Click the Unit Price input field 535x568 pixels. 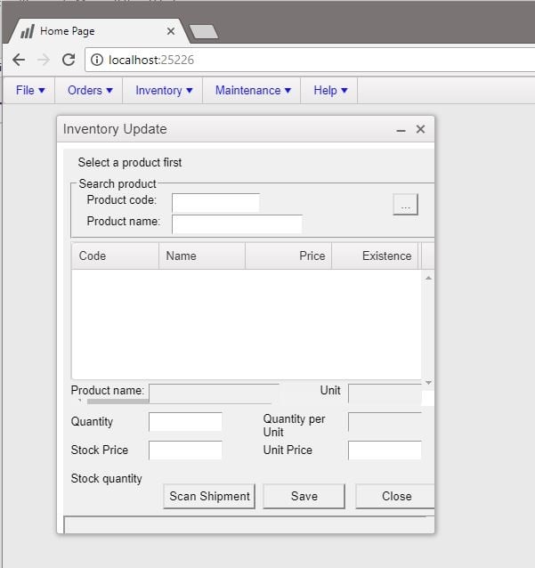[x=385, y=450]
